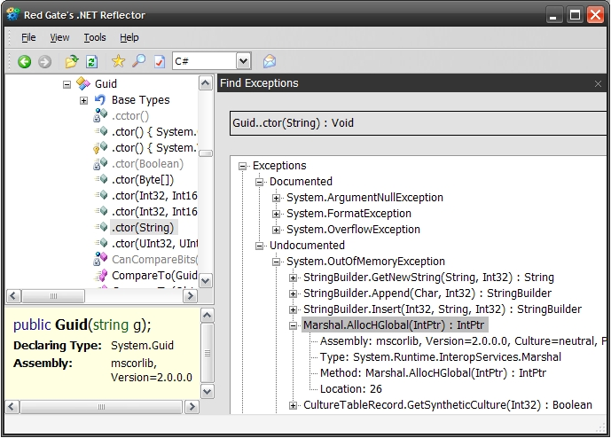Click the tree pane horizontal scroll thumb
The width and height of the screenshot is (611, 438).
[x=53, y=296]
